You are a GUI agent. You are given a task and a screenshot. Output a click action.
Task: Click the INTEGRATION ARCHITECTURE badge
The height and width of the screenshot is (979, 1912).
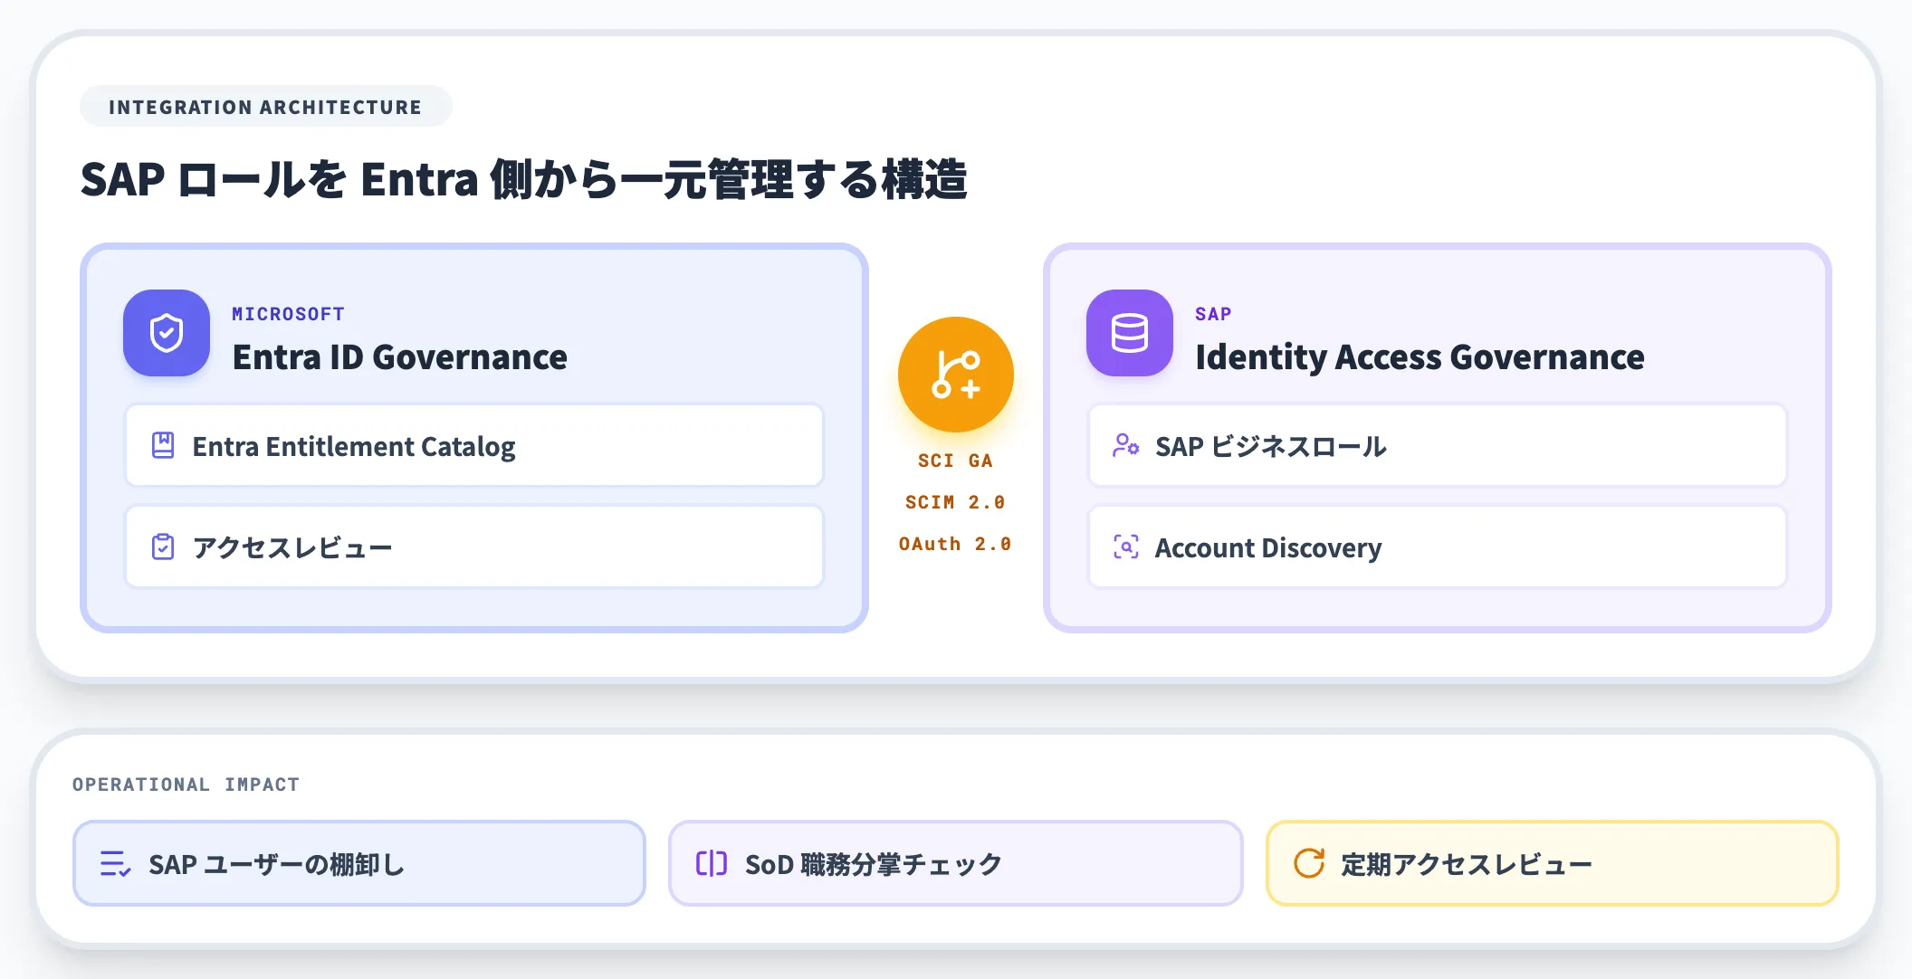[266, 107]
